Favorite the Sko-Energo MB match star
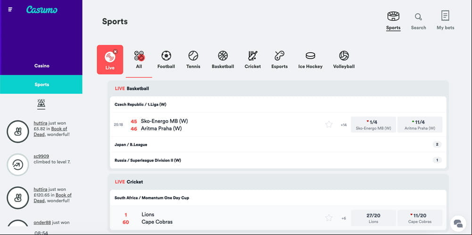Screen dimensions: 472x235 (x=329, y=124)
